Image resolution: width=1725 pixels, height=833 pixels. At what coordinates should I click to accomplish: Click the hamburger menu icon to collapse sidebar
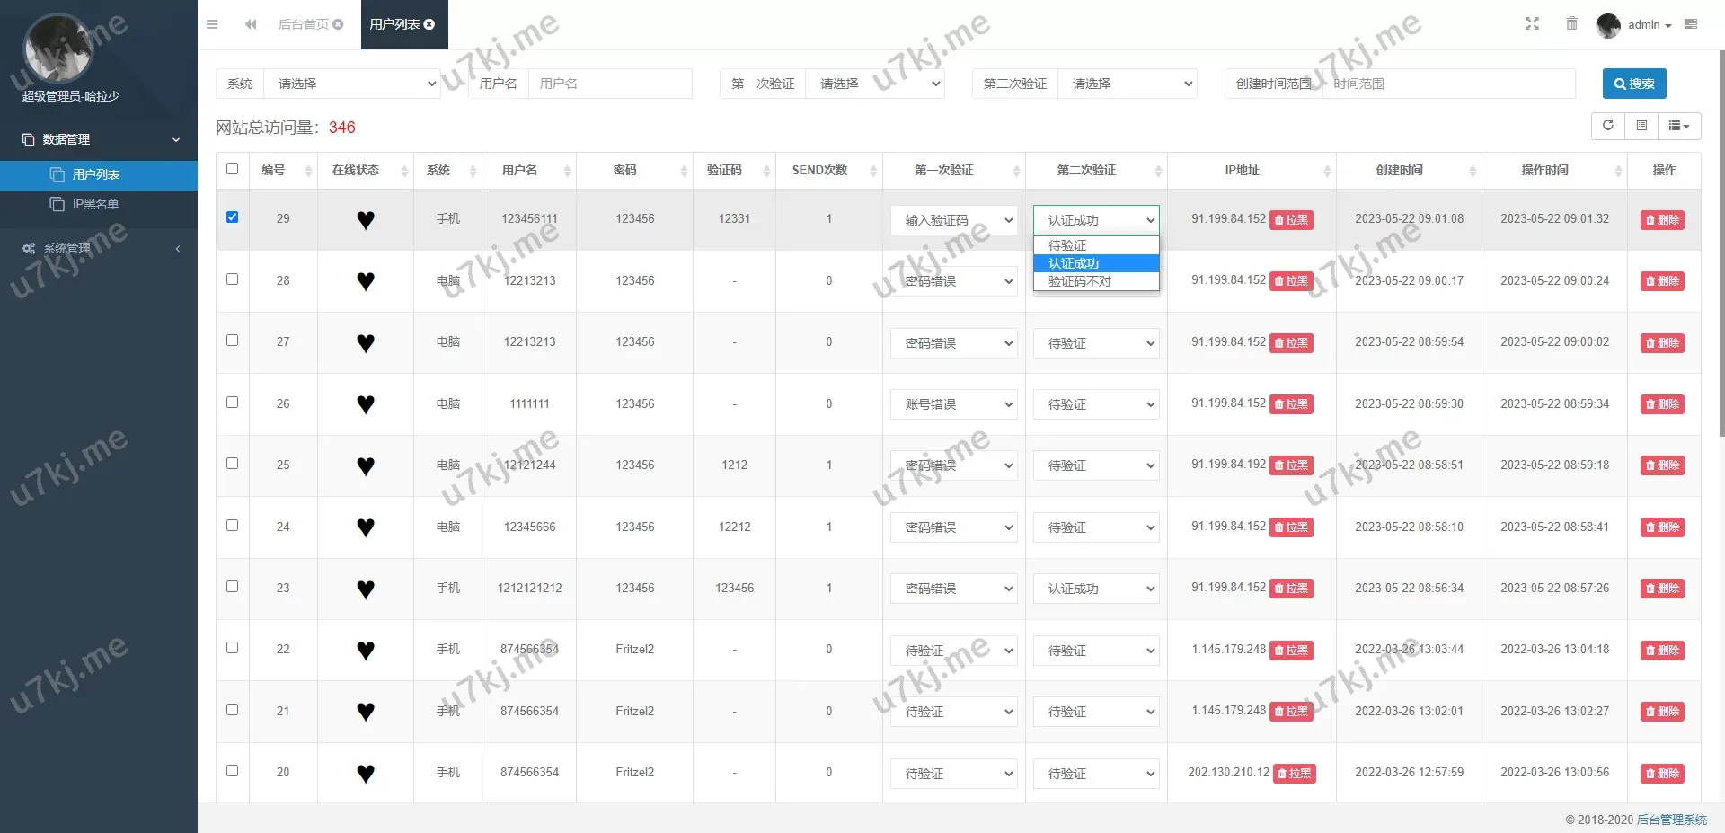point(212,24)
